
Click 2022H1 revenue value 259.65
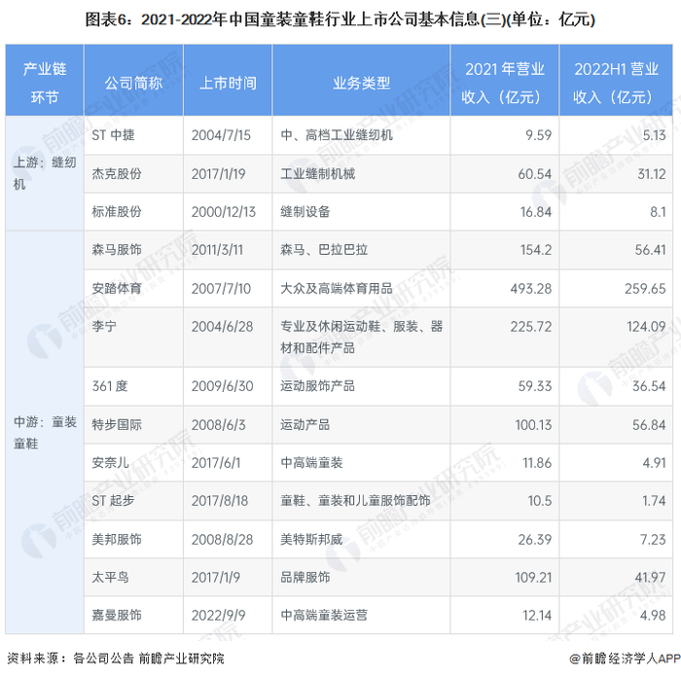[x=645, y=288]
